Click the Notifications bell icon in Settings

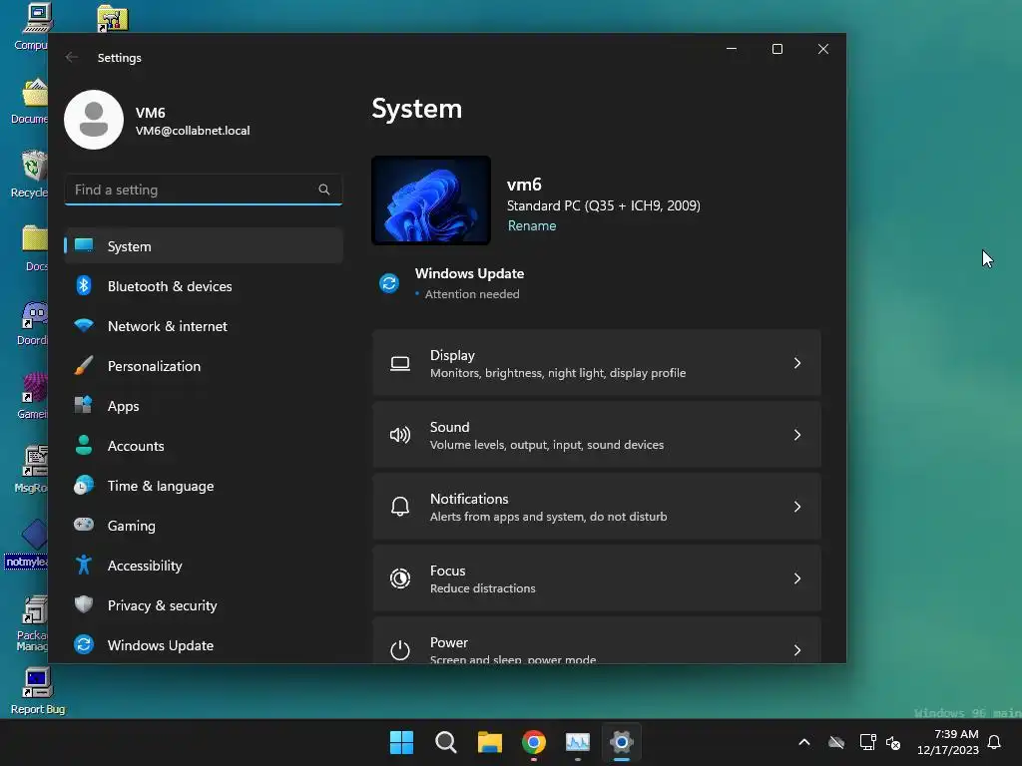[x=400, y=506]
